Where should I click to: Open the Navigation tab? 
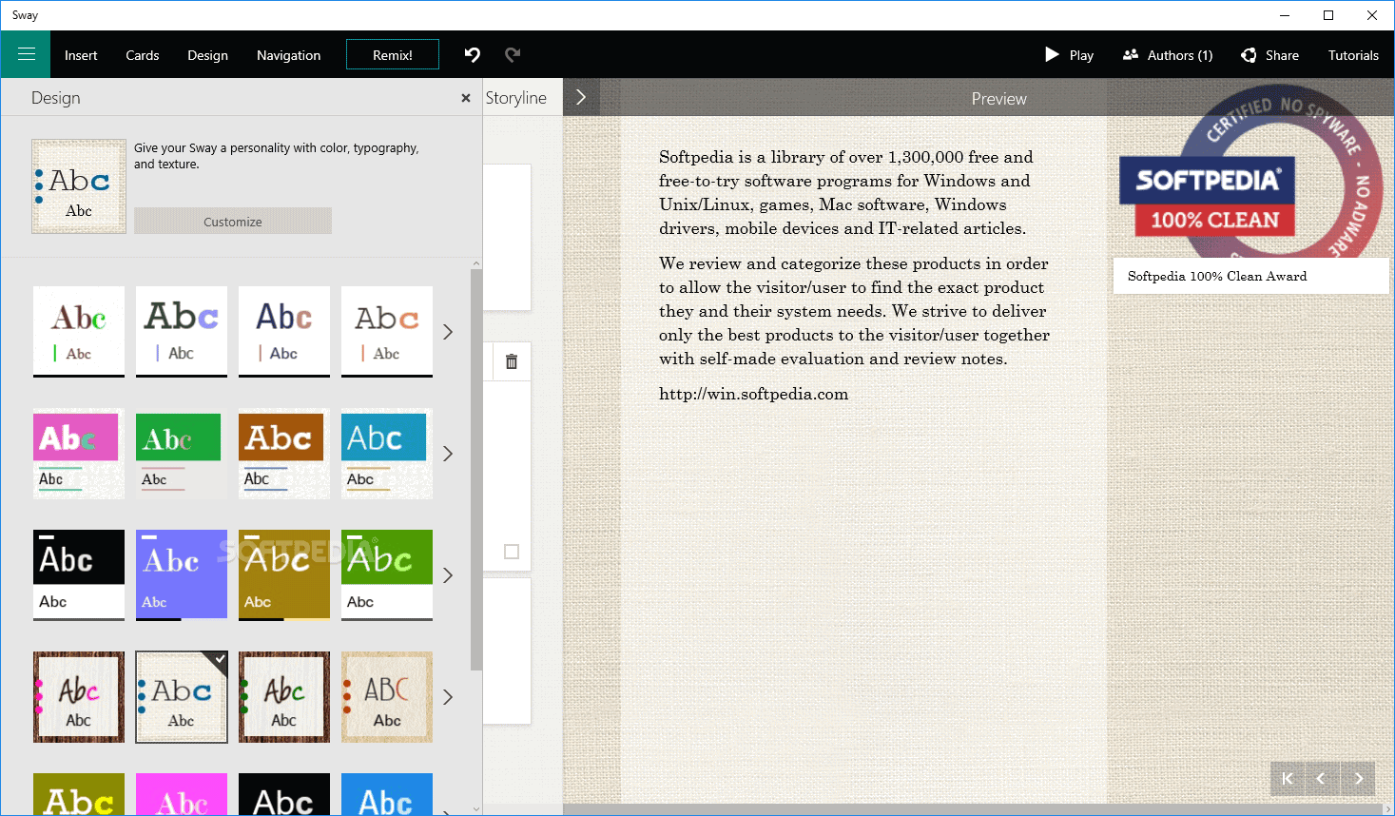[x=288, y=55]
